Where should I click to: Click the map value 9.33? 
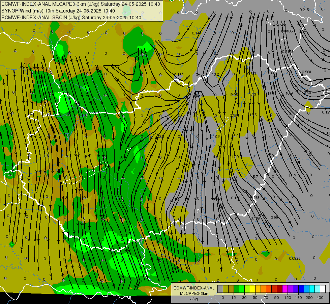(x=270, y=73)
